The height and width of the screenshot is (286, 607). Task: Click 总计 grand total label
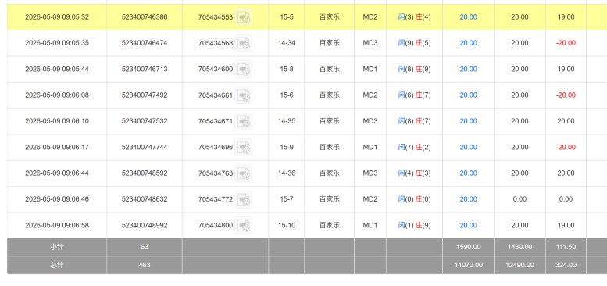(57, 265)
